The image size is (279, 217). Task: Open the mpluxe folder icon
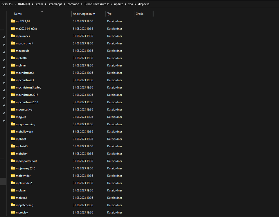click(13, 190)
